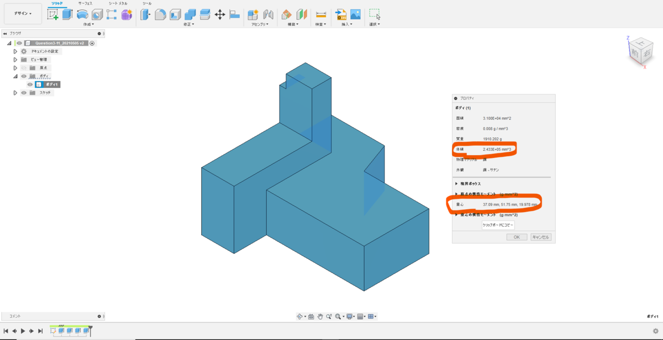The image size is (663, 340).
Task: Open the settings gear at bottom right
Action: pyautogui.click(x=656, y=330)
